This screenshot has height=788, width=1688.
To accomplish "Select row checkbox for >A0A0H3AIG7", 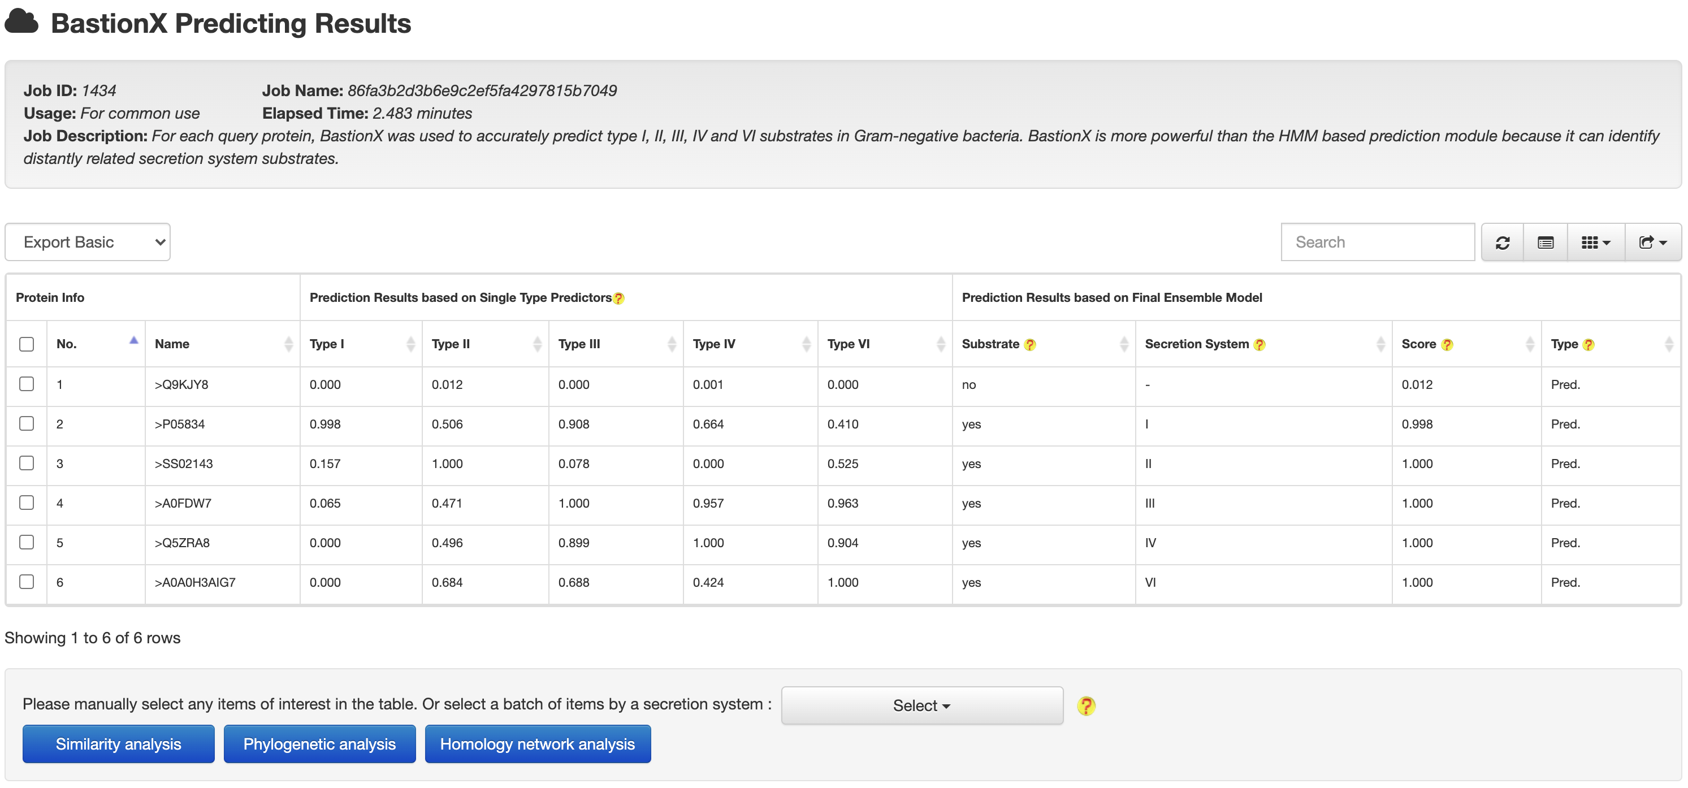I will click(x=27, y=582).
